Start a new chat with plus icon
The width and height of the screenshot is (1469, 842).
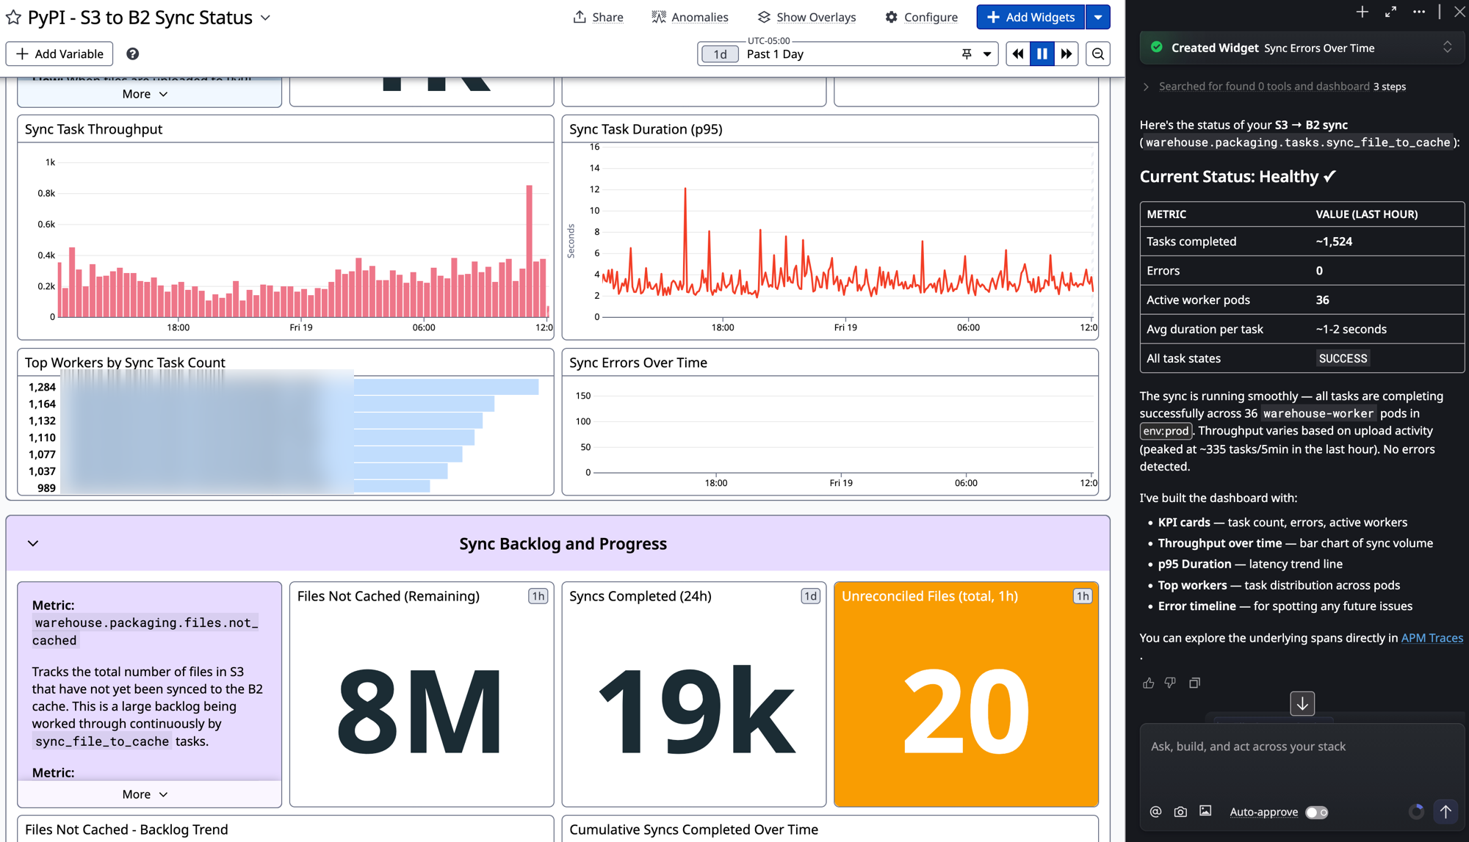[x=1362, y=12]
